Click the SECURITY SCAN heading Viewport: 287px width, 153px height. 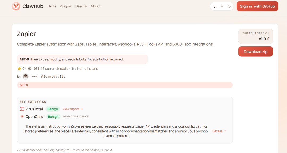[33, 102]
